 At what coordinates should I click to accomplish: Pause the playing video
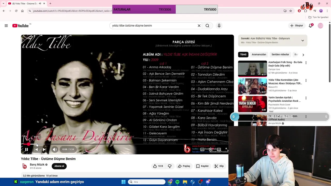coord(26,149)
